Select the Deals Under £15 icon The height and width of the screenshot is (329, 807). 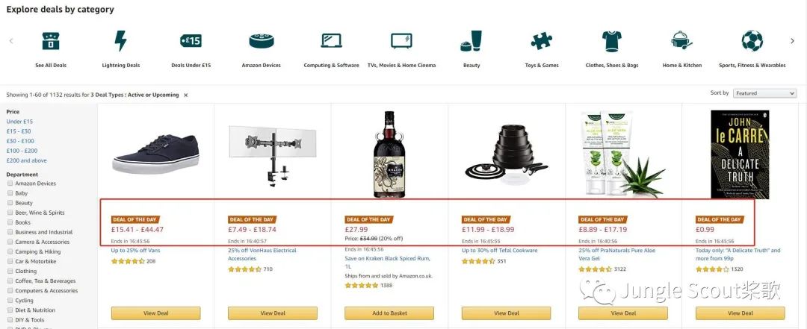tap(191, 40)
